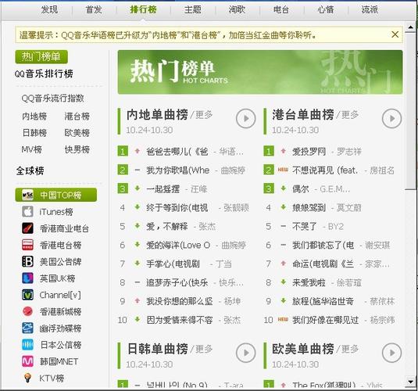Select song 追梦赤子心
Viewport: 418px width, 391px height.
177,282
